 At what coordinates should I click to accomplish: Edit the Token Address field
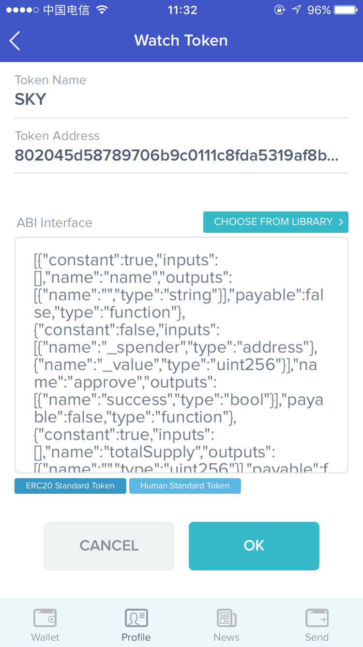point(181,155)
